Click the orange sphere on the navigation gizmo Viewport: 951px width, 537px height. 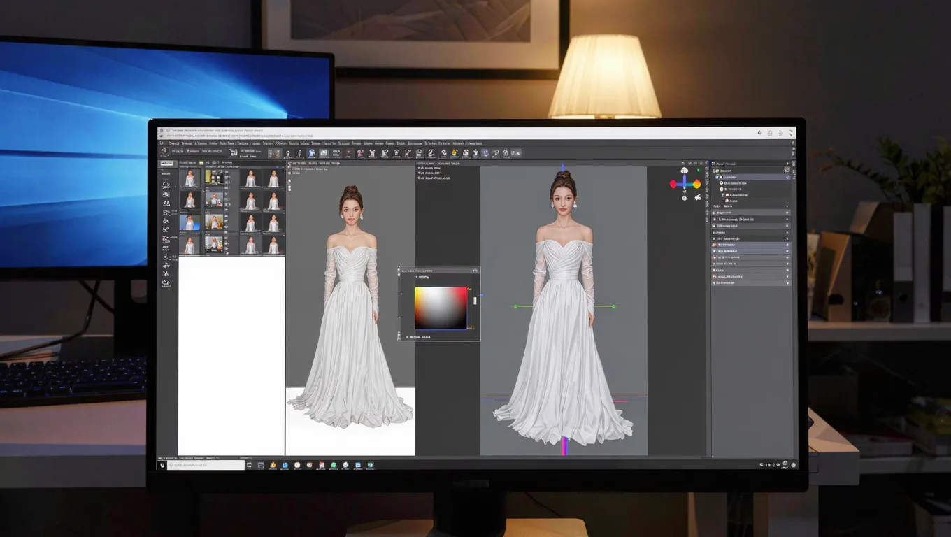click(696, 185)
